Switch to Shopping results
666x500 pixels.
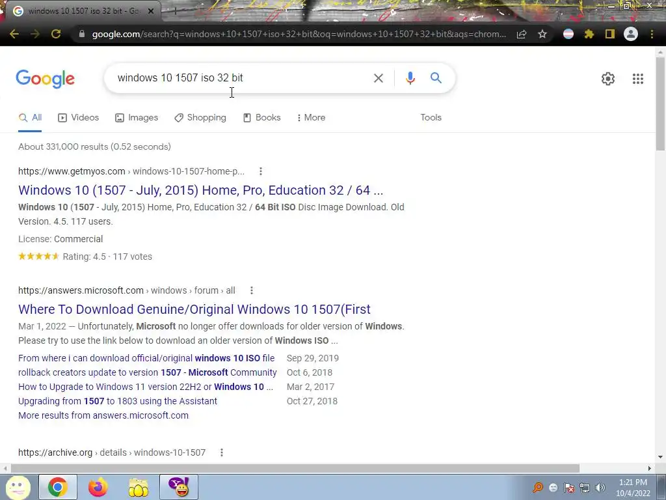pos(200,117)
